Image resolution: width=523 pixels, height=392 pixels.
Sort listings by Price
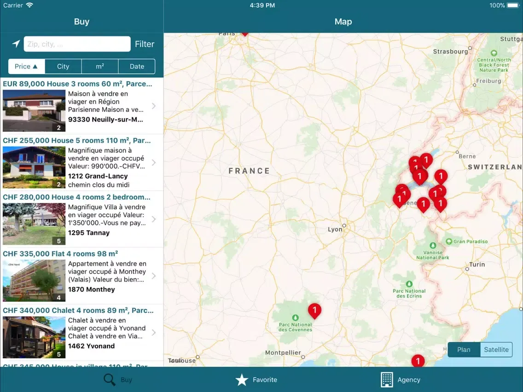click(x=26, y=66)
